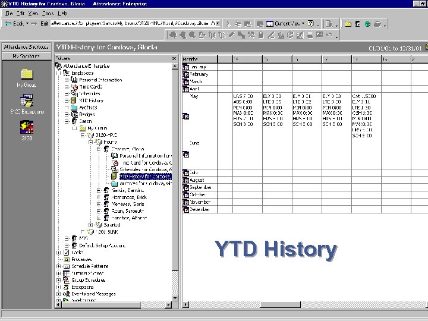Select 'Archives for Cordova' tree item
The width and height of the screenshot is (428, 321).
(146, 184)
